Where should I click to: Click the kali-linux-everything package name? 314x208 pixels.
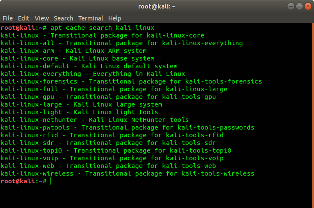[x=41, y=74]
